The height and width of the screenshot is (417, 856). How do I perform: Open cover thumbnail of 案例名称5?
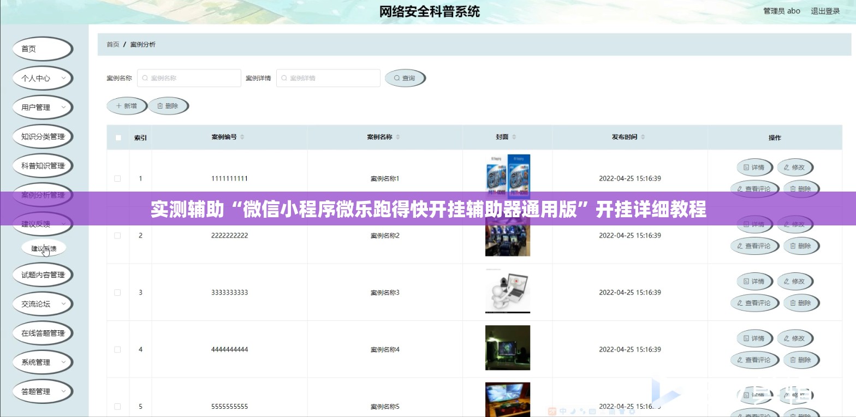pyautogui.click(x=508, y=400)
